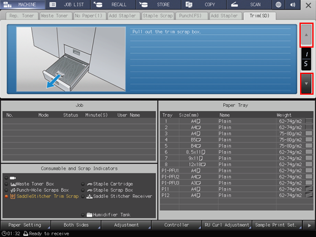The width and height of the screenshot is (316, 237).
Task: Select Tray 4 B5 row
Action: pos(237,140)
